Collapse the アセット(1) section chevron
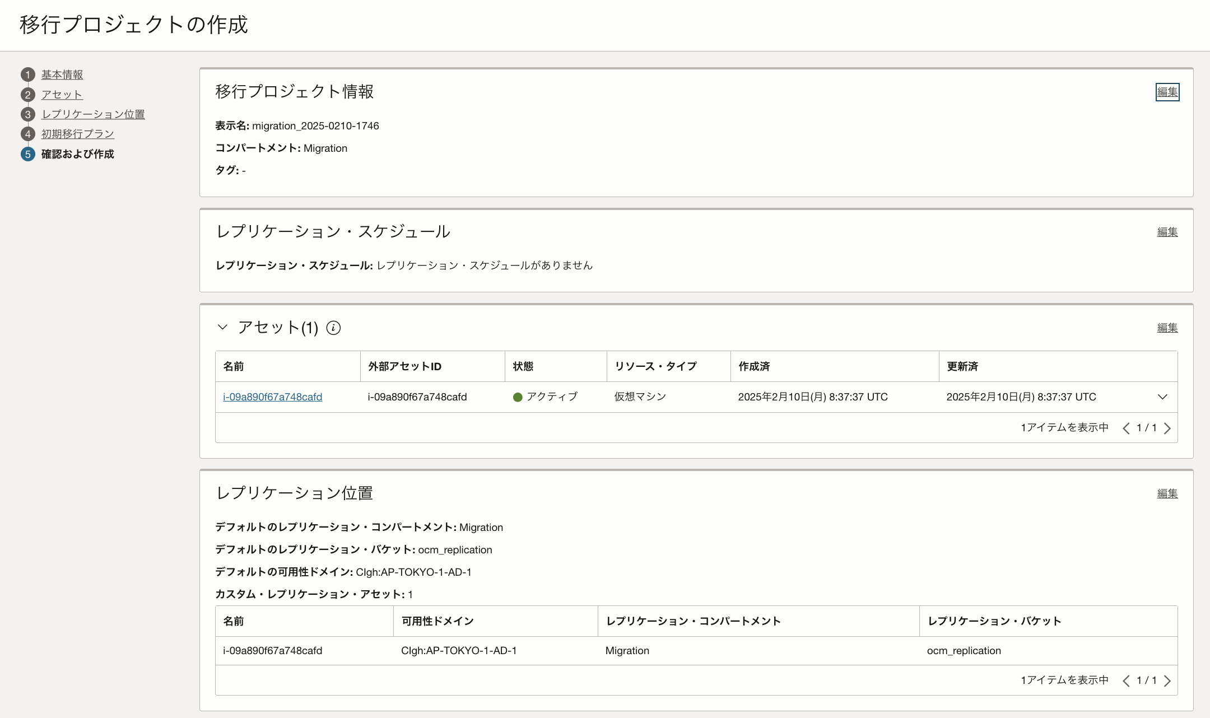This screenshot has height=718, width=1210. pyautogui.click(x=222, y=327)
